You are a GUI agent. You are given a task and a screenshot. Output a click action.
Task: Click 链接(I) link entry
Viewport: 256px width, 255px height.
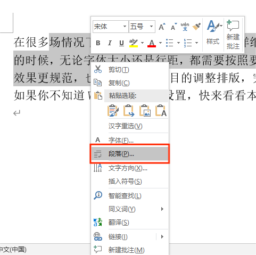124,237
